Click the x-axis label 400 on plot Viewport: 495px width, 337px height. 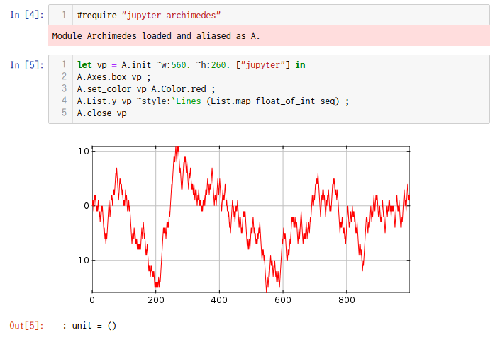point(219,299)
